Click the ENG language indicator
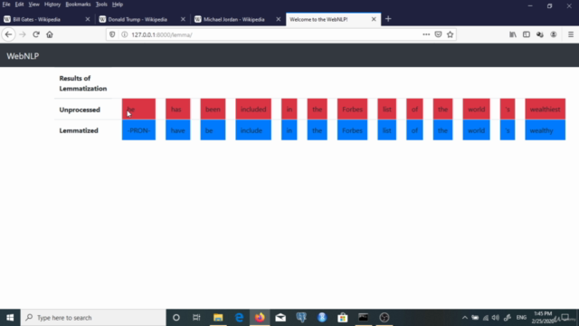Screen dimensions: 579x326 click(521, 318)
